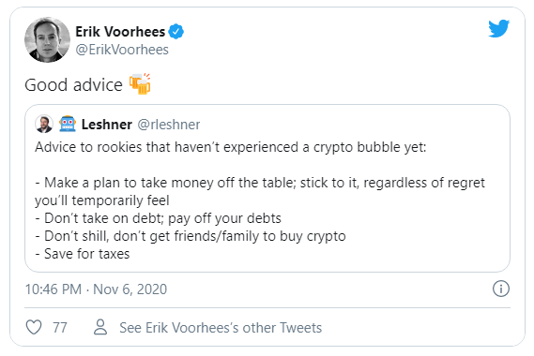Viewport: 534px width, 356px height.
Task: Open the @rleshner handle
Action: (x=169, y=125)
